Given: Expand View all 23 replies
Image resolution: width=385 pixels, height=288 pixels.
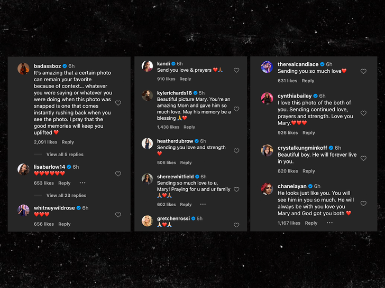Looking at the screenshot, I should pyautogui.click(x=66, y=195).
